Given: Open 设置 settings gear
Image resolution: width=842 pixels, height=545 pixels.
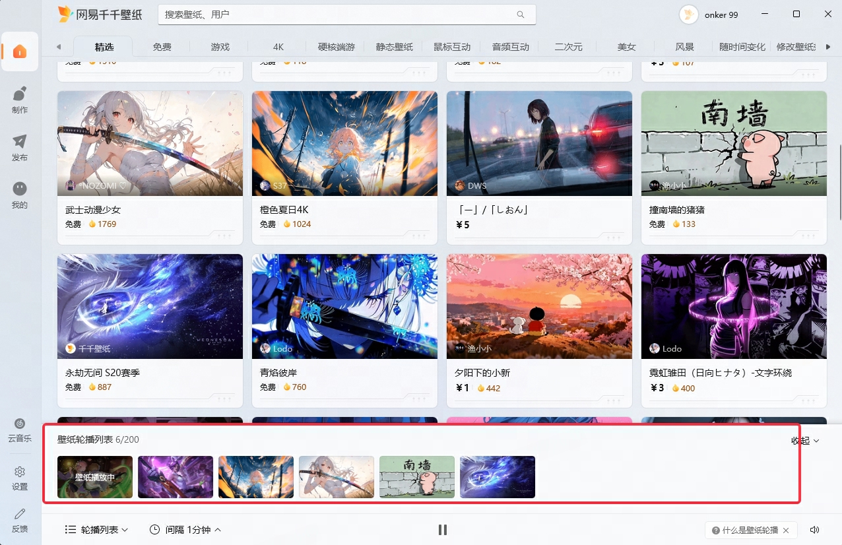Looking at the screenshot, I should coord(20,478).
